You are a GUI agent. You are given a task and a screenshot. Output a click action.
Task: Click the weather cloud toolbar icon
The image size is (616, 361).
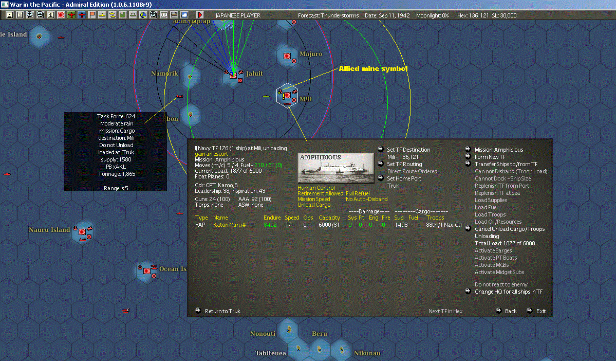[x=184, y=15]
